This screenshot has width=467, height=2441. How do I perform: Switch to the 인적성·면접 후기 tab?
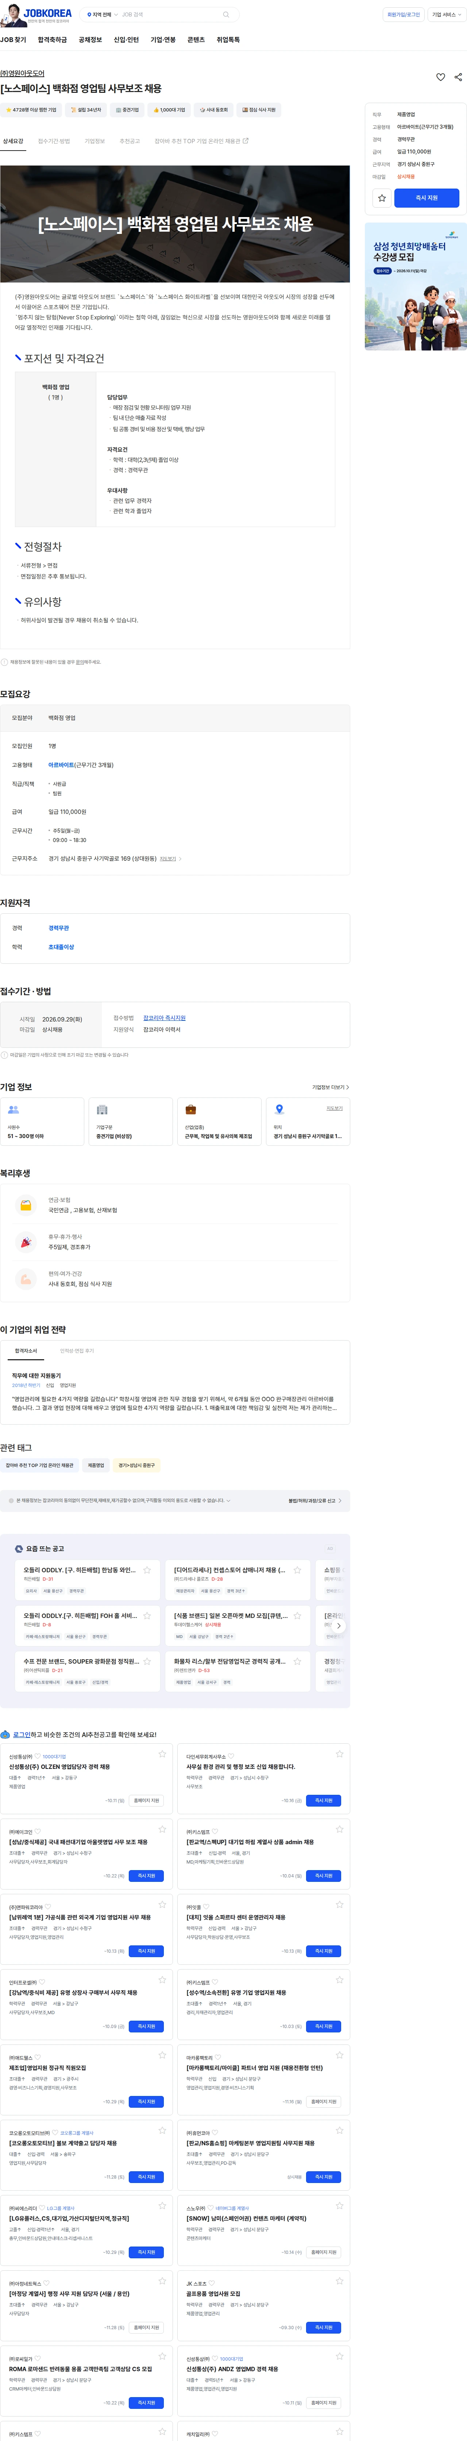(x=77, y=1351)
